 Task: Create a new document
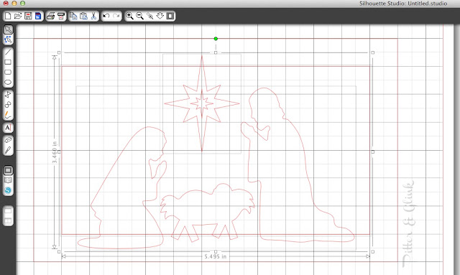(8, 16)
